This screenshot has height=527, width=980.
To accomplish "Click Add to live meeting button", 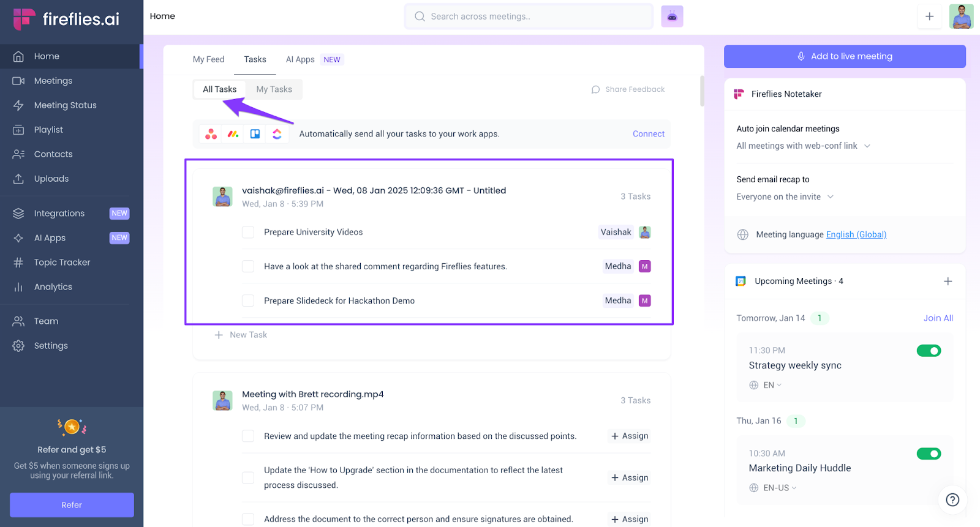I will point(845,56).
